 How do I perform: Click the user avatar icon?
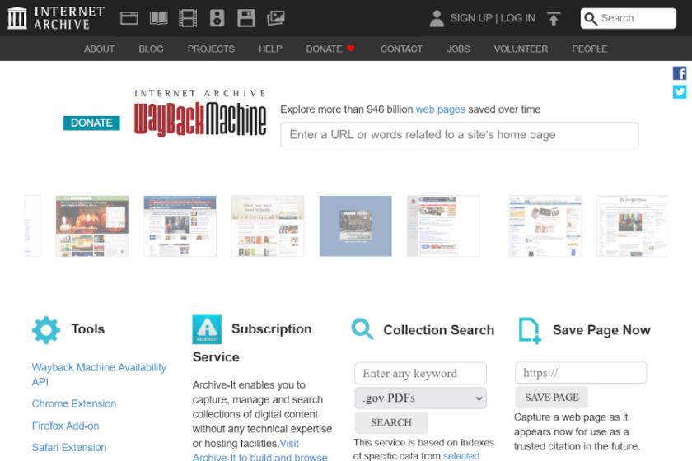[x=437, y=19]
